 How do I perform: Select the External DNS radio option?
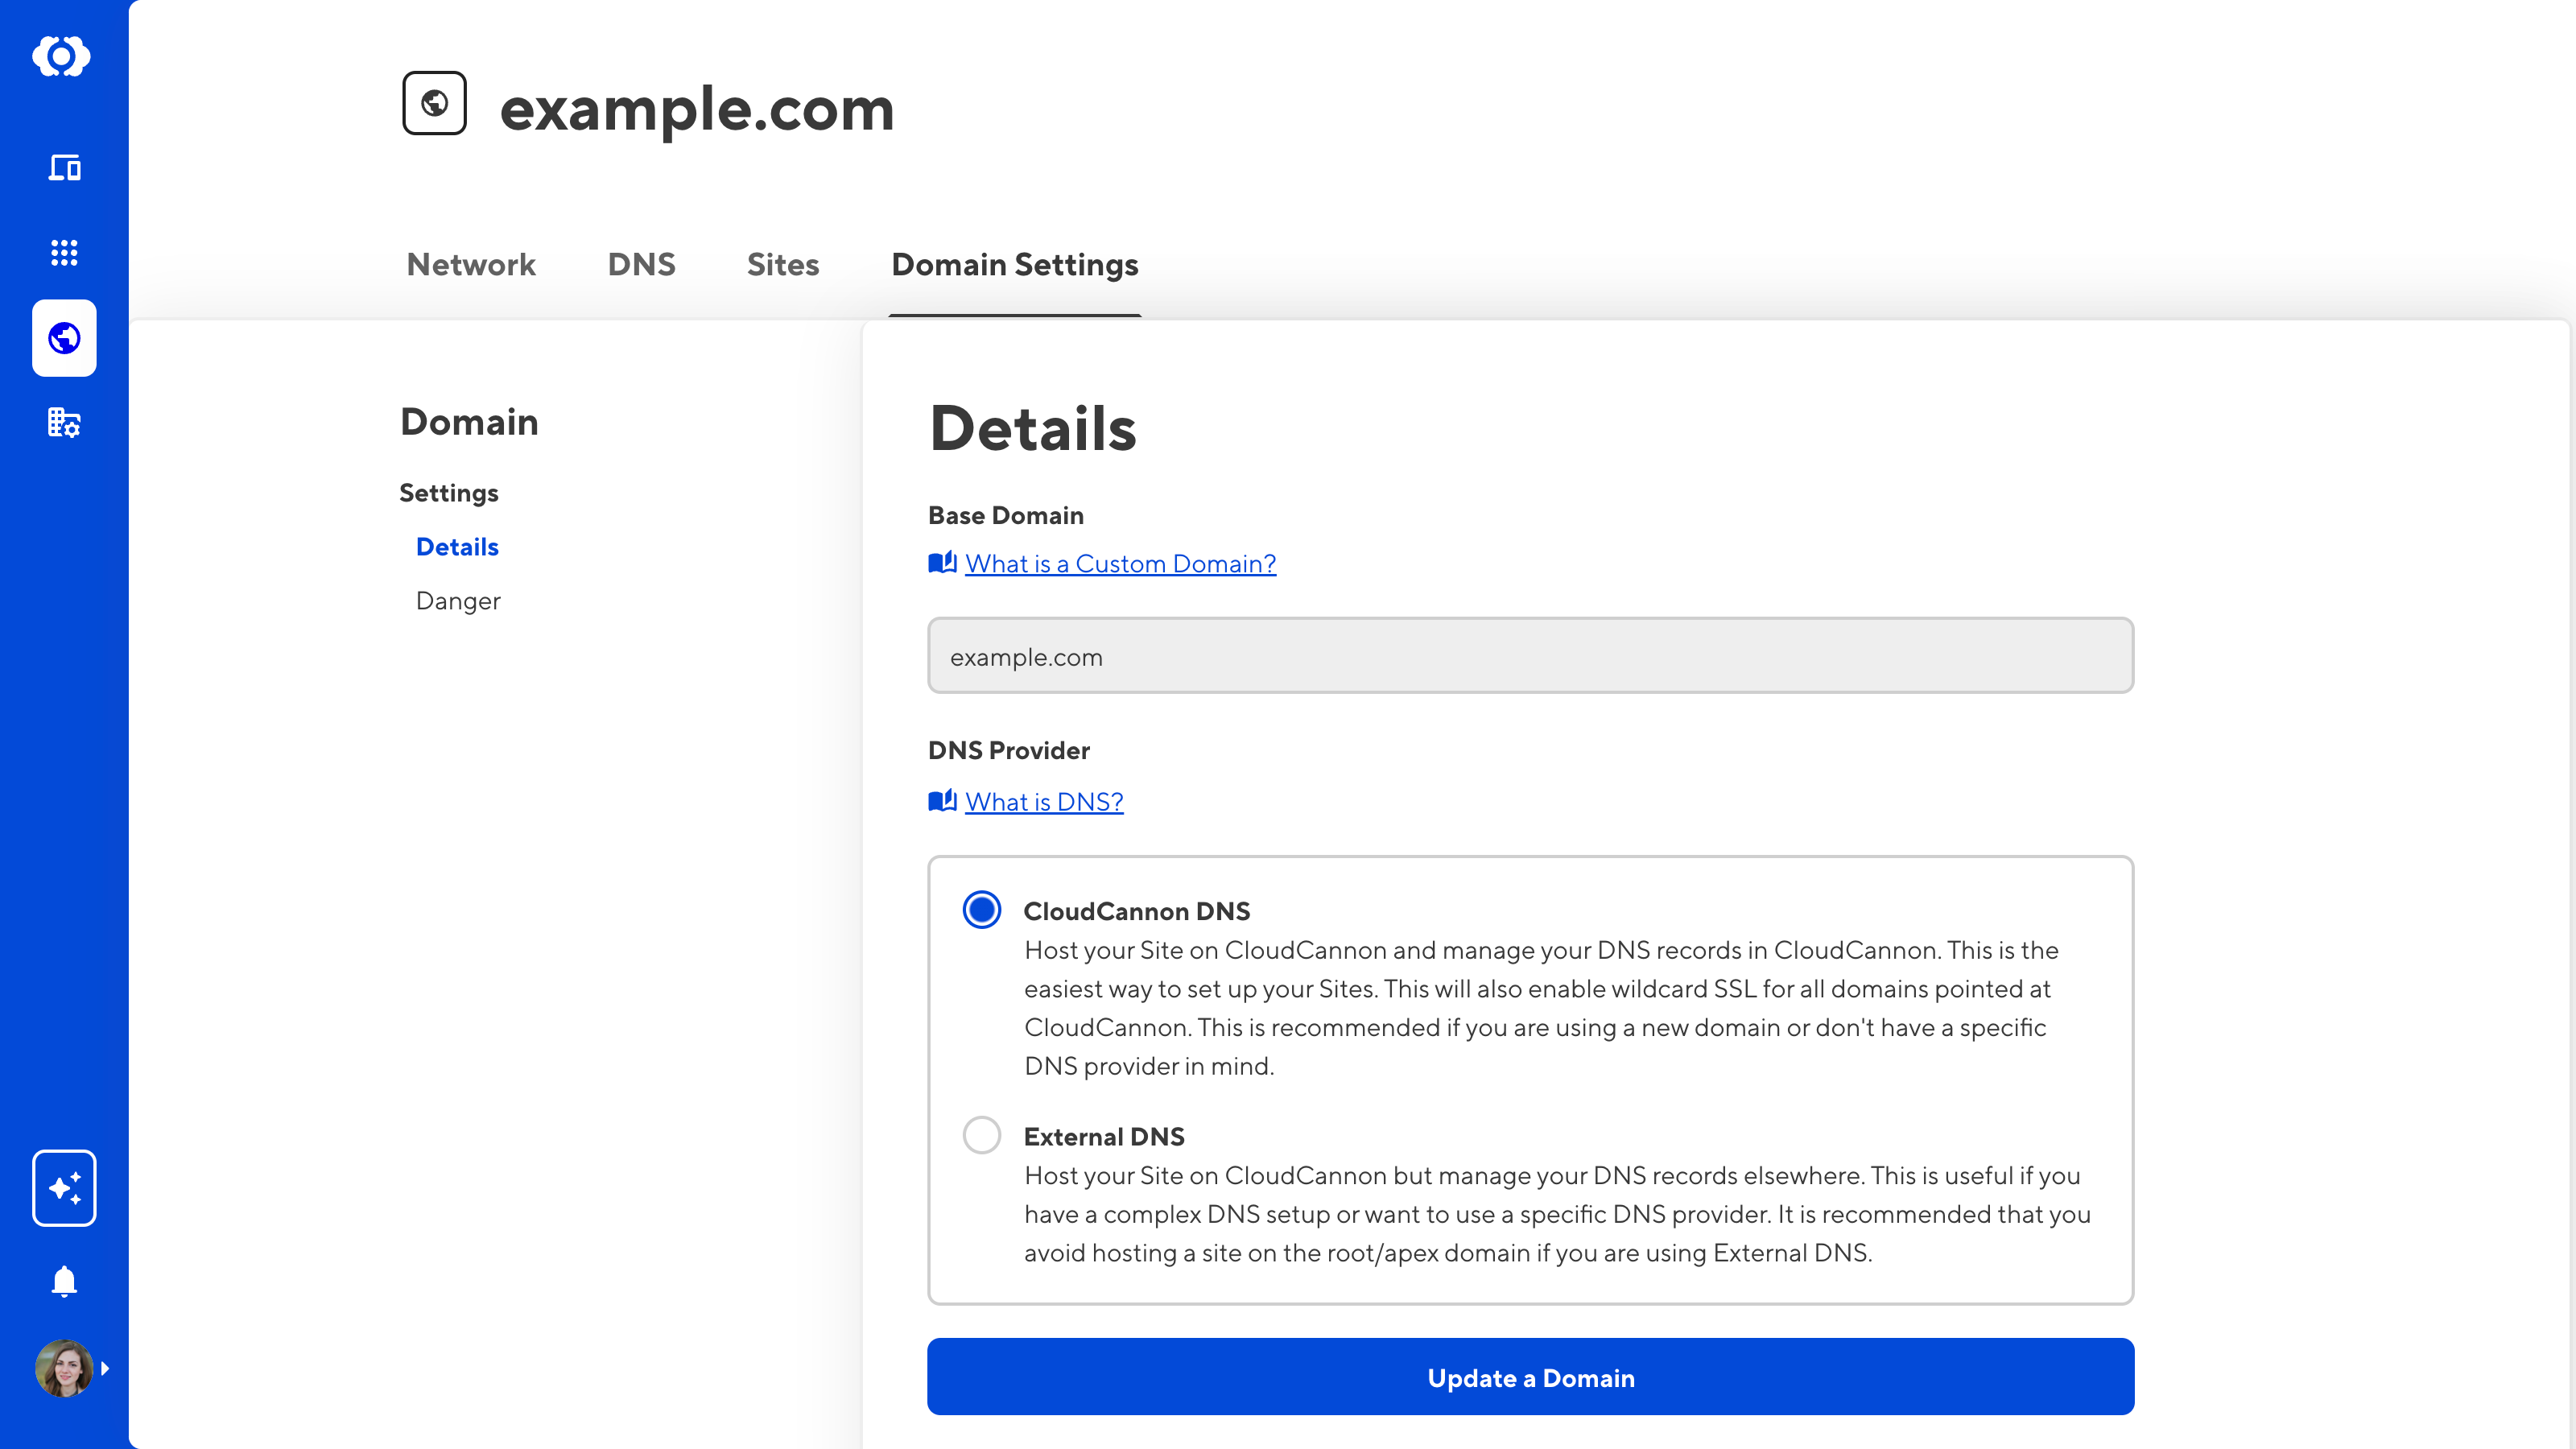[x=981, y=1135]
